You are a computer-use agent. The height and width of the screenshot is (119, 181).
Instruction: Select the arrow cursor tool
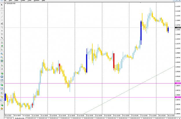click(x=2, y=5)
